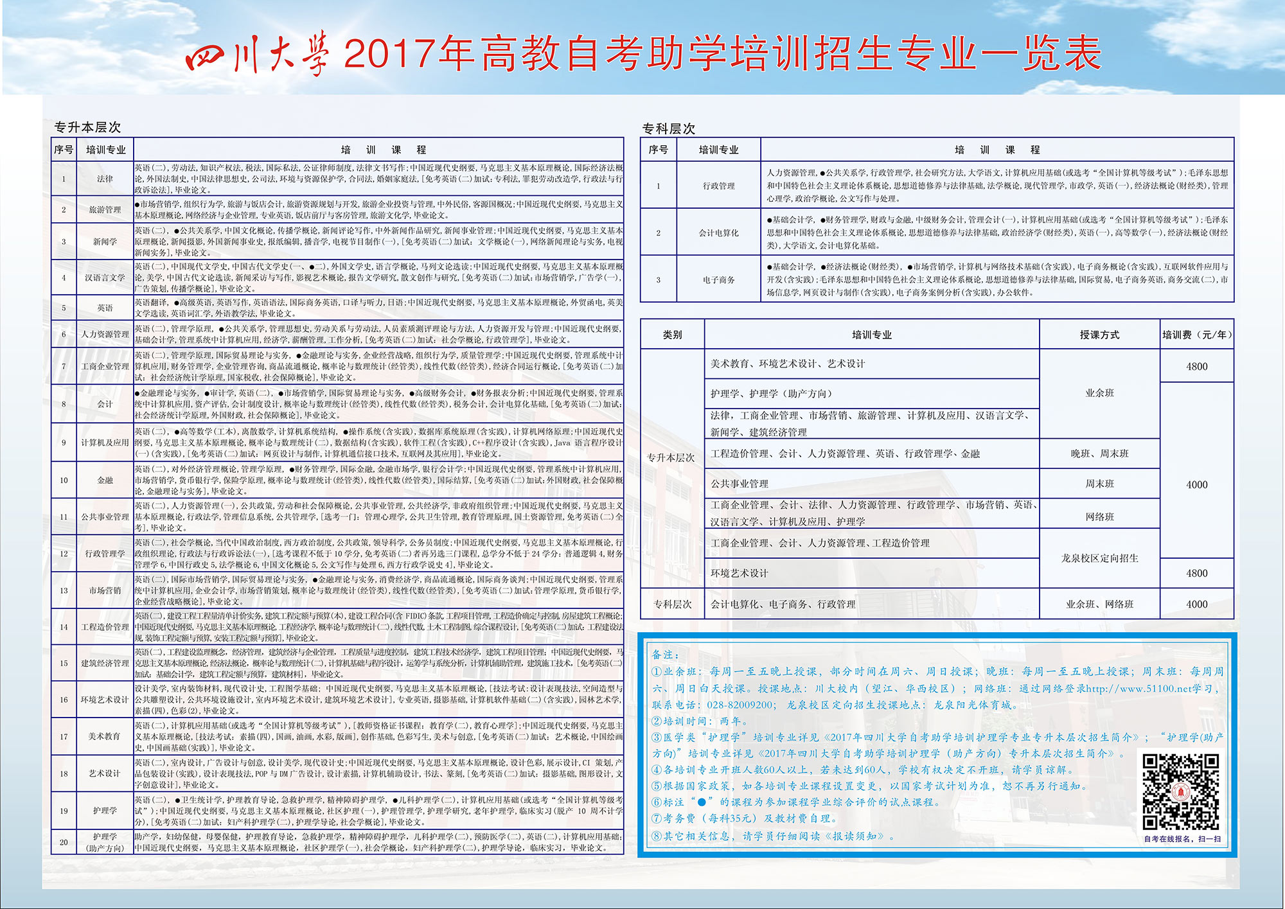Viewport: 1285px width, 909px height.
Task: Click the 金融 major cell in row 10
Action: tap(105, 480)
